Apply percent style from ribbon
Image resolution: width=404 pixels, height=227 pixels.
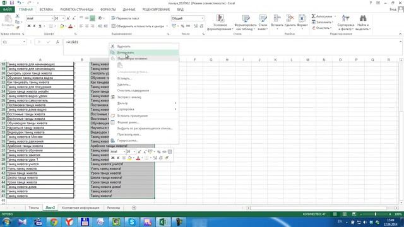tap(182, 26)
